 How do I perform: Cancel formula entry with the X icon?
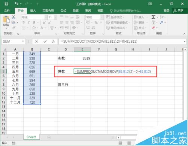(x=36, y=42)
